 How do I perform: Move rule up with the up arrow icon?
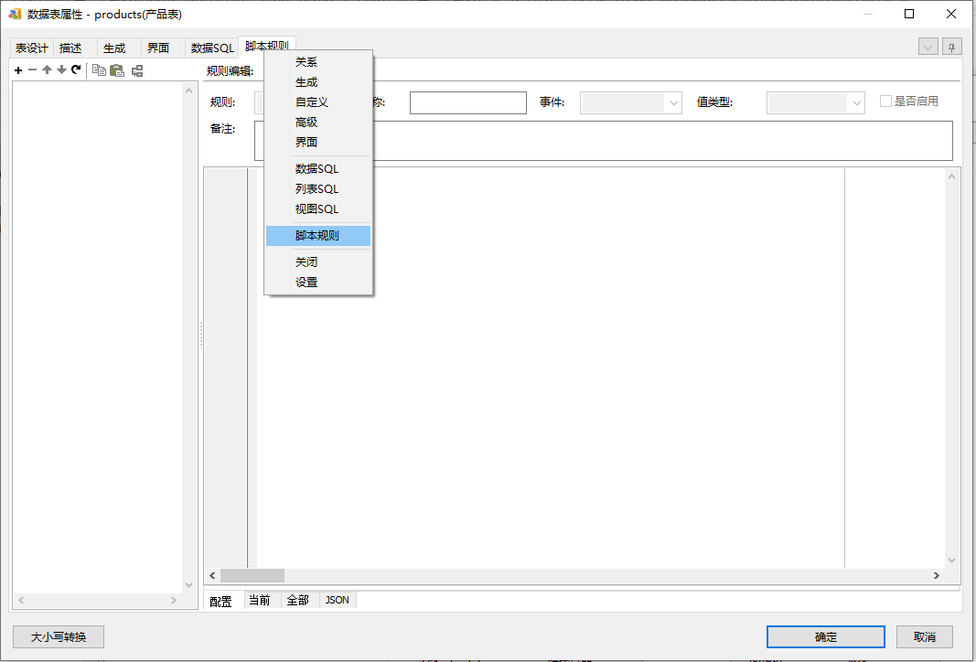click(x=47, y=70)
